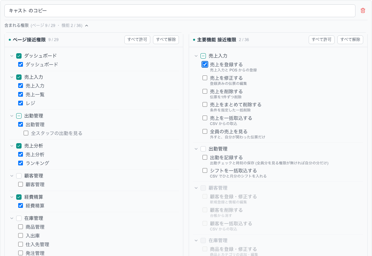This screenshot has height=256, width=372.
Task: Uncheck the 売上分析 child page checkbox
Action: [x=21, y=155]
